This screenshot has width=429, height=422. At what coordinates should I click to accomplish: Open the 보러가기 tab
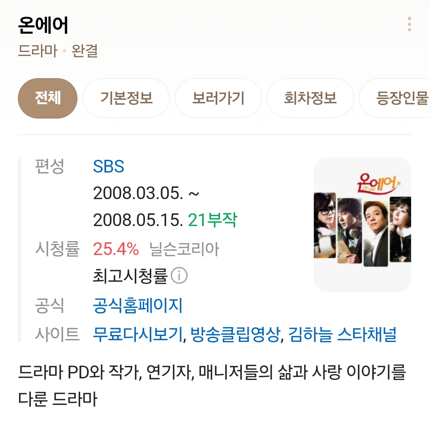pos(218,98)
